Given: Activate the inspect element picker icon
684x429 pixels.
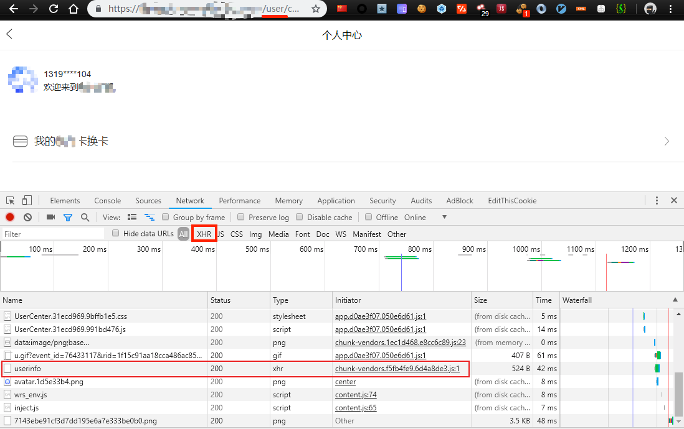Looking at the screenshot, I should pyautogui.click(x=11, y=200).
